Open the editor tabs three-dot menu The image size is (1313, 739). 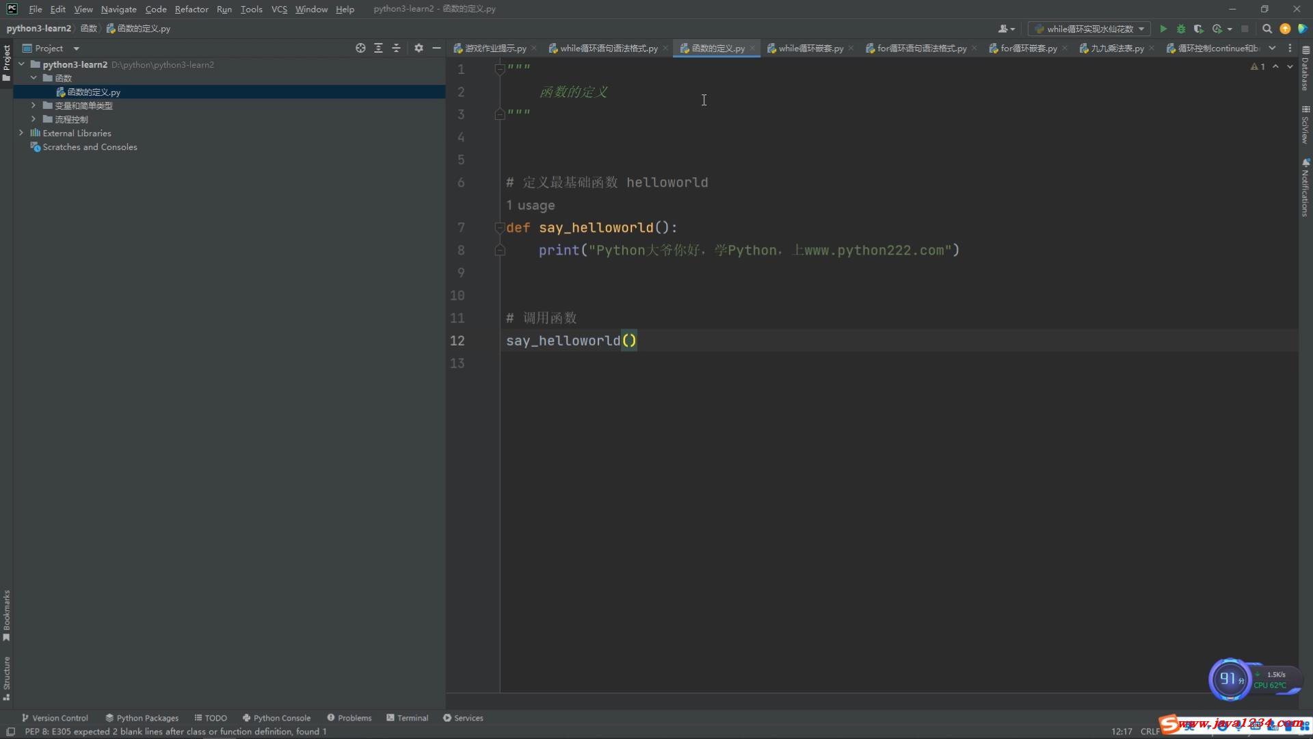1290,48
